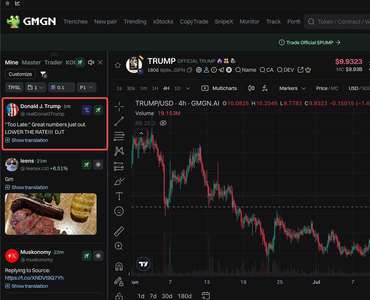The height and width of the screenshot is (300, 370).
Task: Show translation of Trump post
Action: [x=27, y=140]
